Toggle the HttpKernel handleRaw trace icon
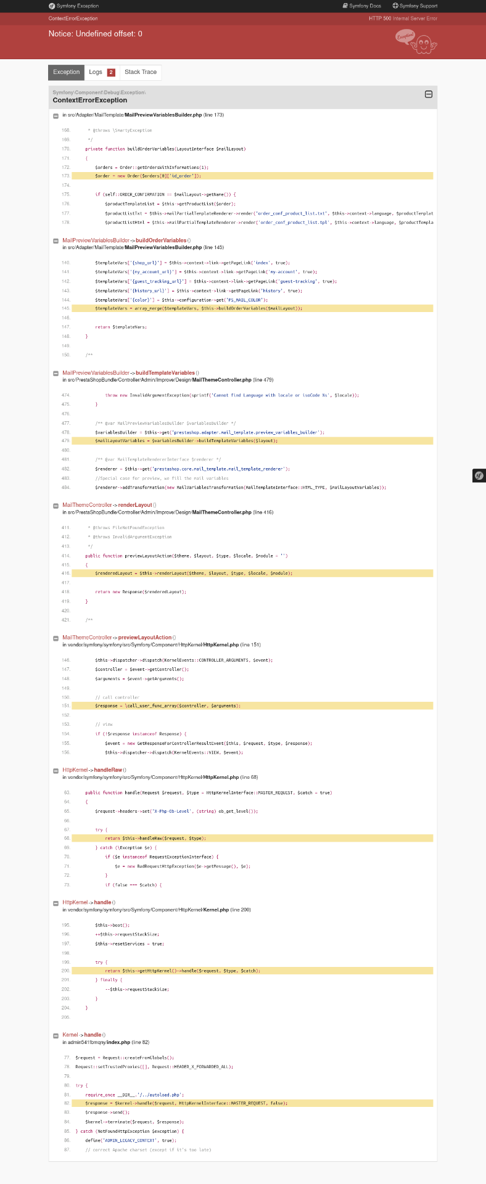 point(56,771)
